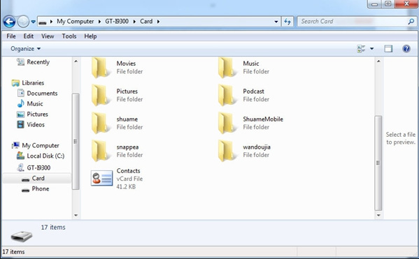The image size is (419, 259).
Task: Click 17 items in status bar
Action: [13, 251]
